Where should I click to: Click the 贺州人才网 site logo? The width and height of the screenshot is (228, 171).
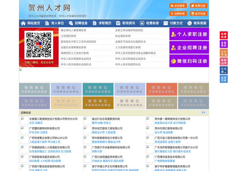(x=49, y=8)
